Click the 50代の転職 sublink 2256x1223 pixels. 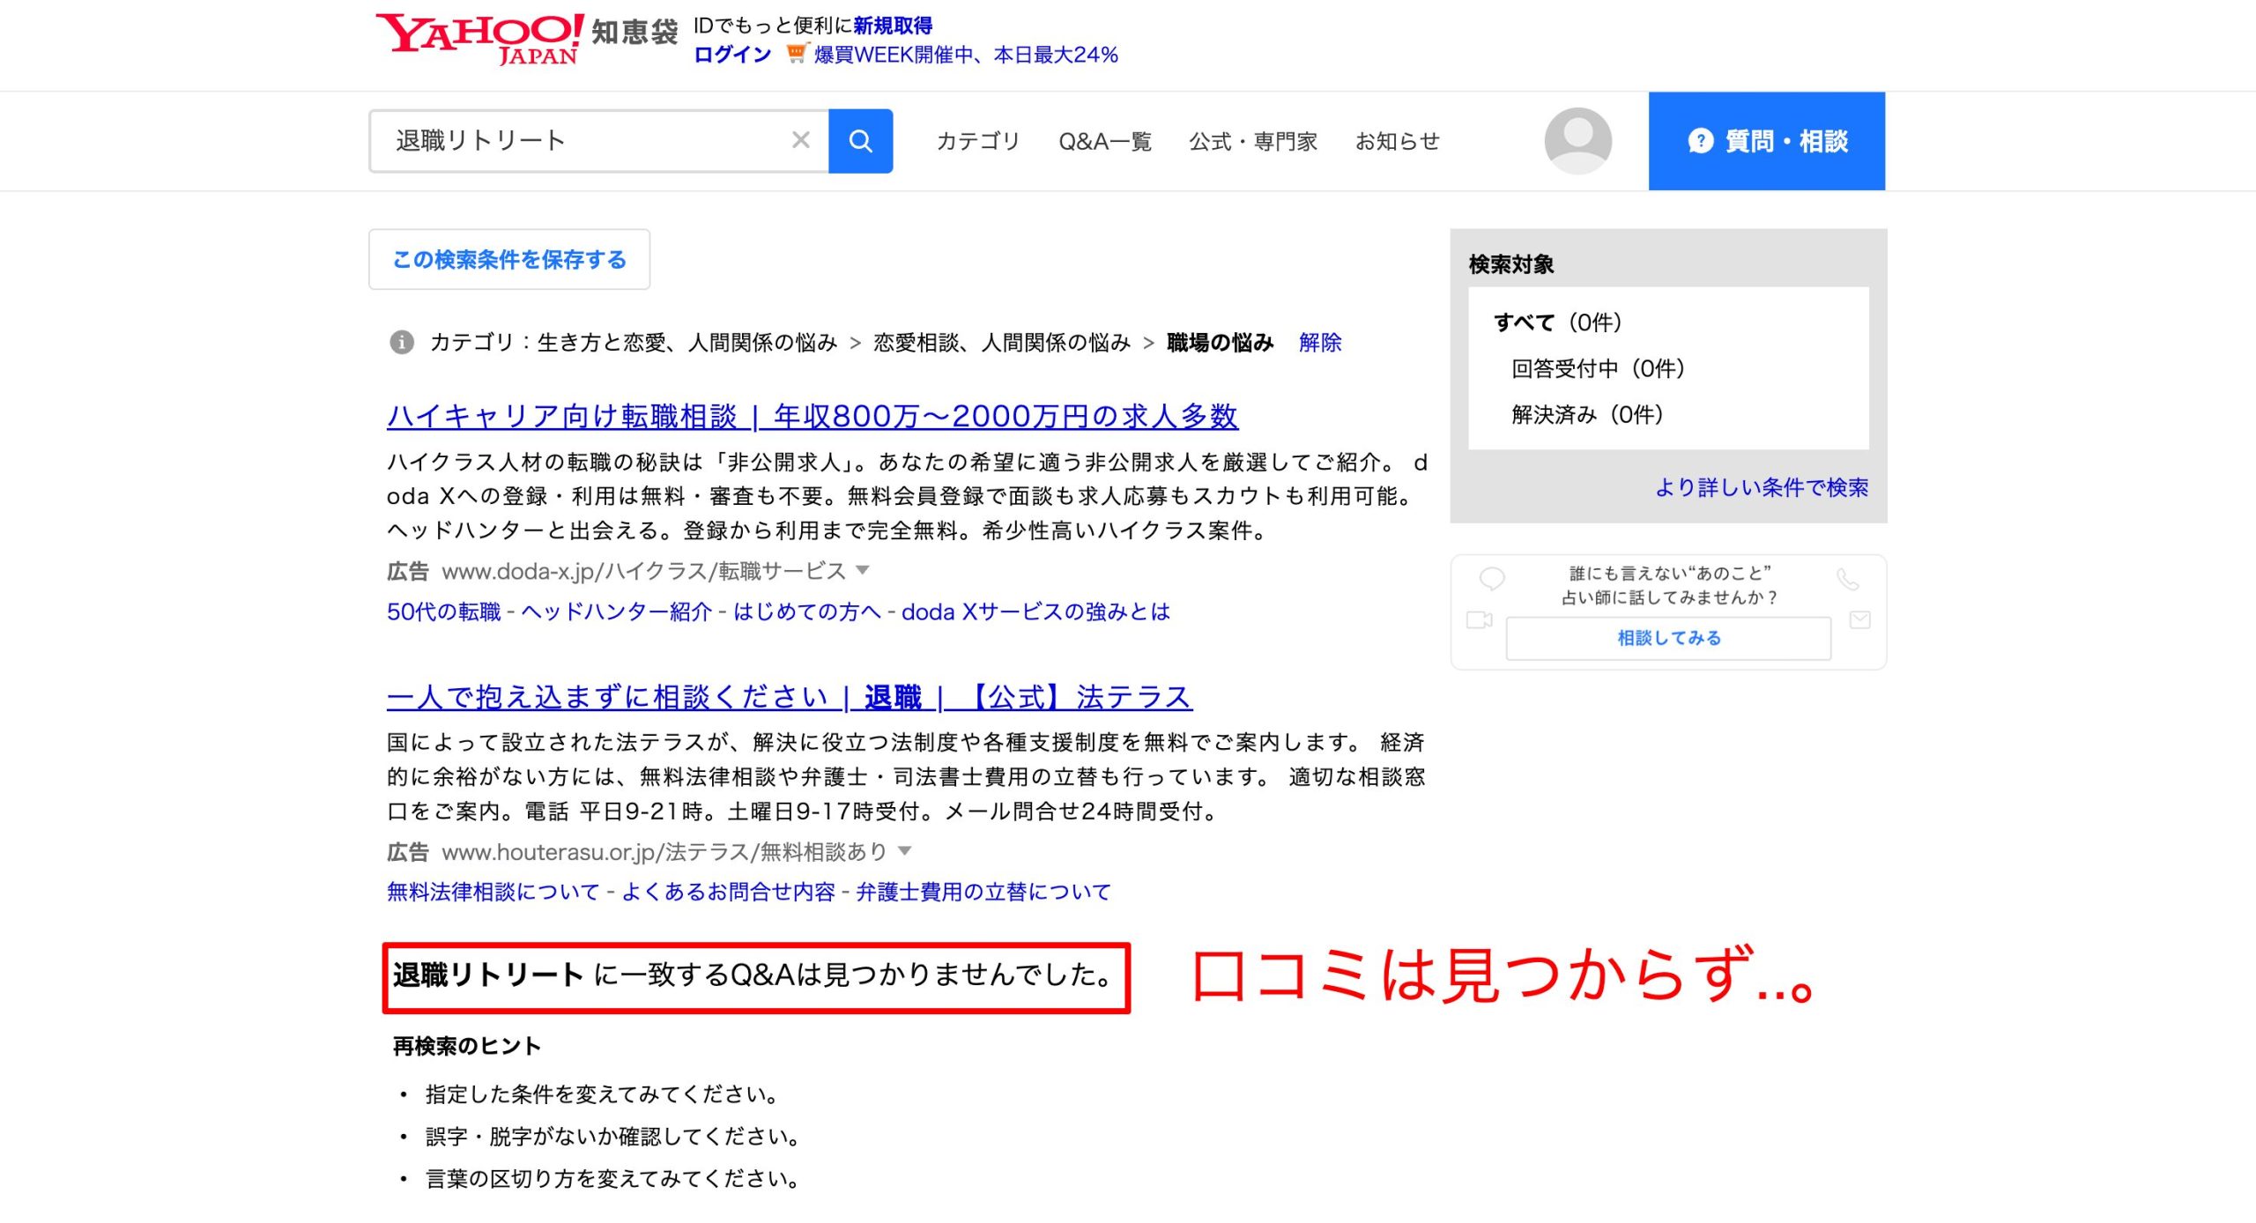443,611
